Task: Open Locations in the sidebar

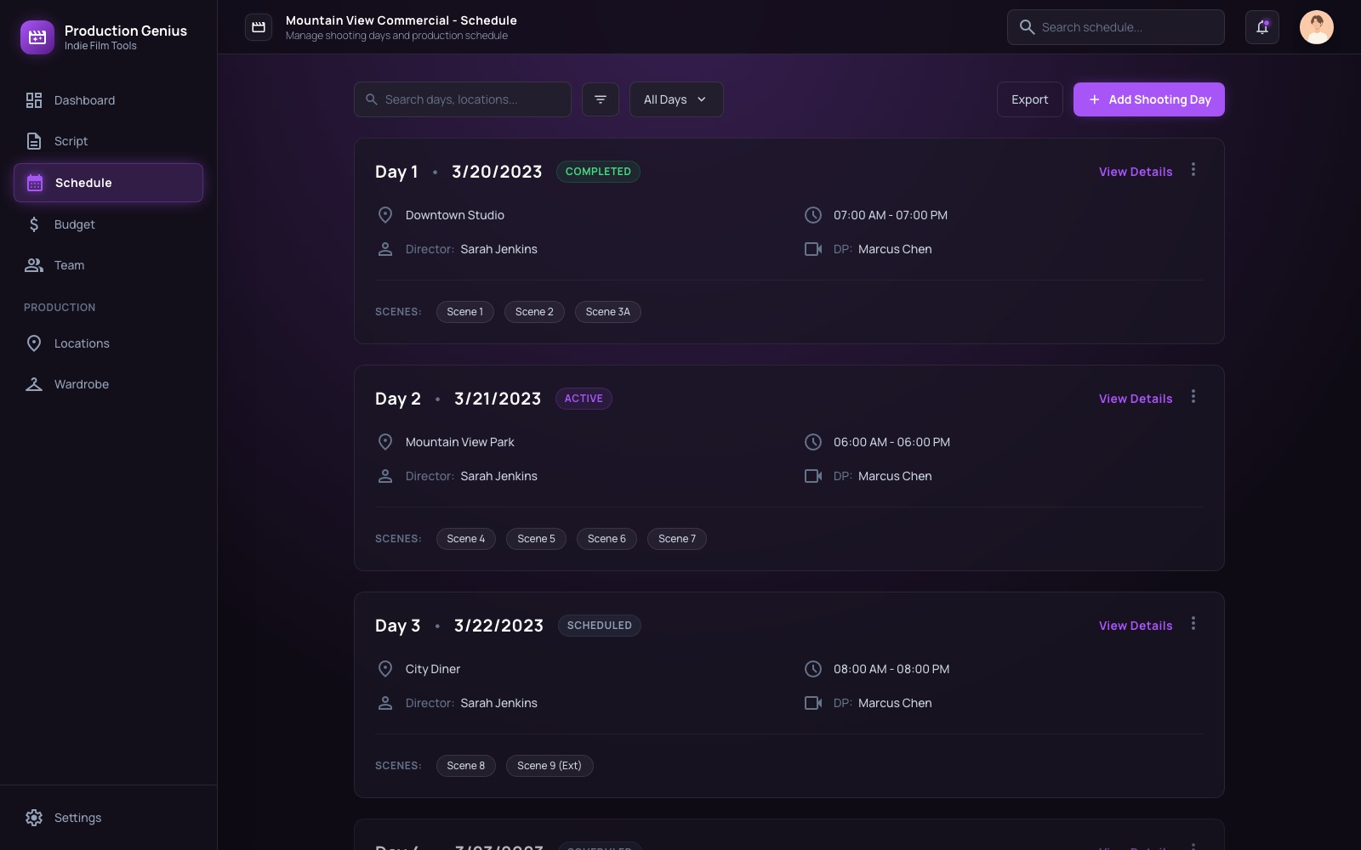Action: 108,343
